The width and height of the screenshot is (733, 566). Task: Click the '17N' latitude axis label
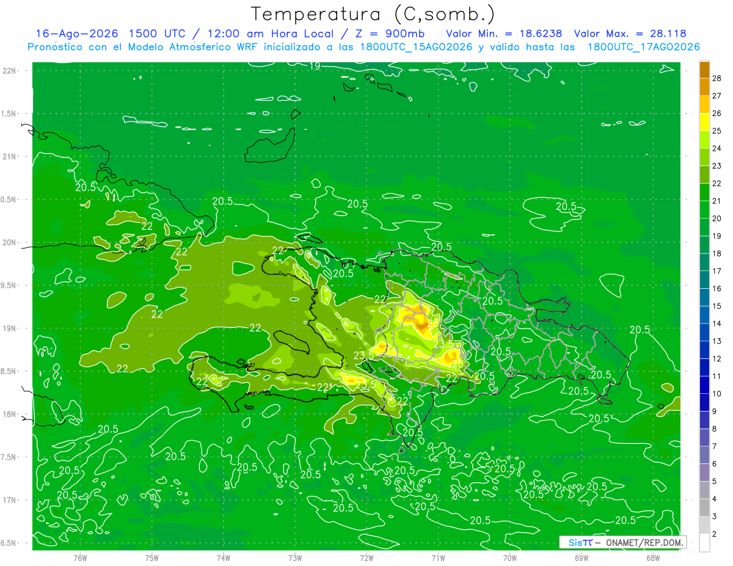tap(9, 500)
